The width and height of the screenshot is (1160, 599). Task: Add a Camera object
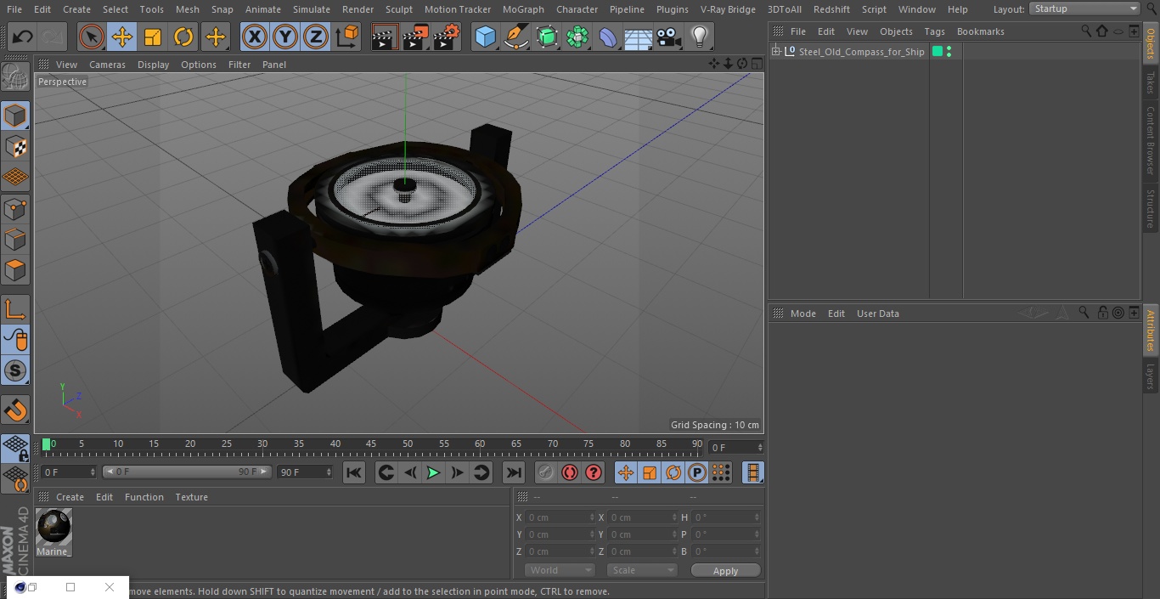click(669, 37)
